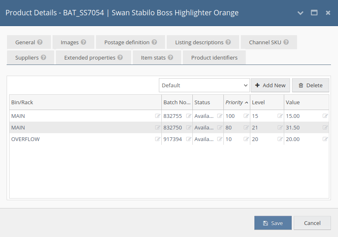Switch to the Images tab
338x237 pixels.
[73, 42]
